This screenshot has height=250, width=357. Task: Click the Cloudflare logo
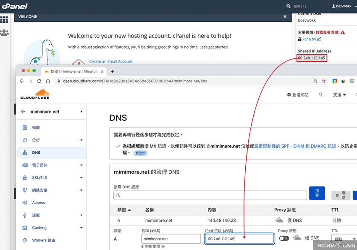(x=35, y=95)
